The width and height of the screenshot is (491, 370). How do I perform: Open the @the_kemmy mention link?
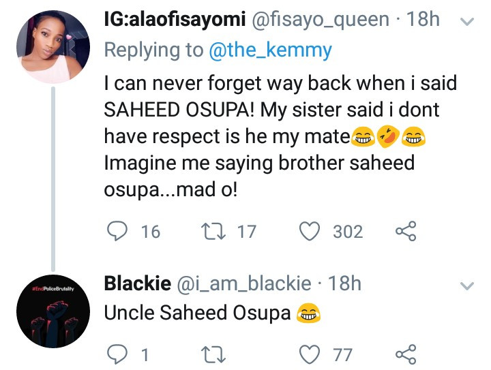click(x=270, y=50)
